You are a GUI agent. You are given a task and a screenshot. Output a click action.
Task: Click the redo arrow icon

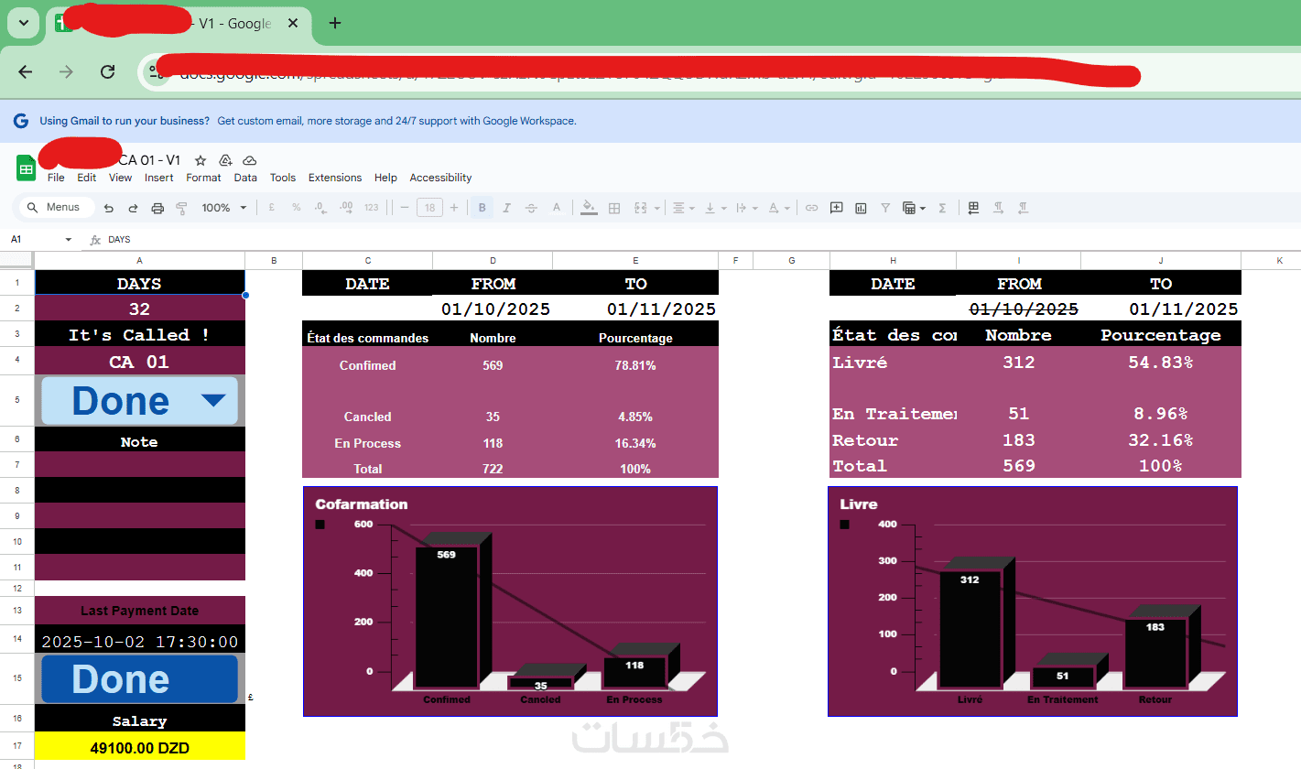coord(133,208)
